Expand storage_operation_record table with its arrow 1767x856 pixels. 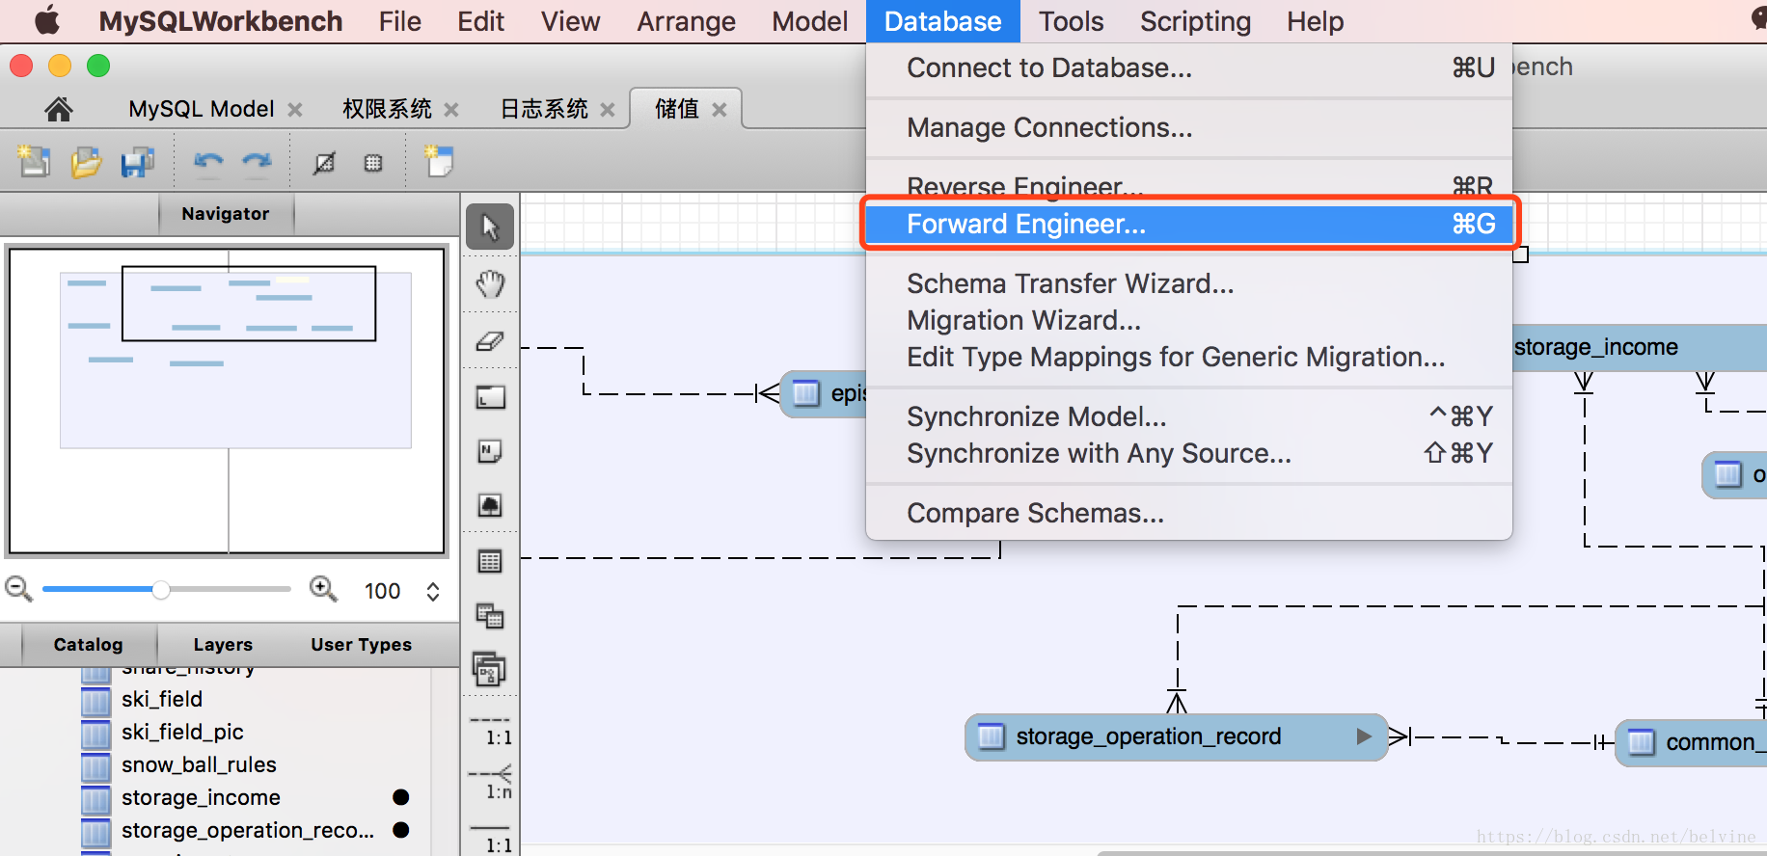point(1364,736)
